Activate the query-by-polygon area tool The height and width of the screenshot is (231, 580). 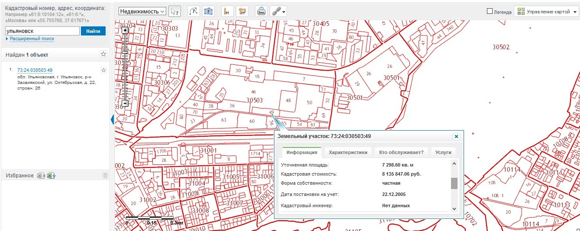pyautogui.click(x=209, y=12)
